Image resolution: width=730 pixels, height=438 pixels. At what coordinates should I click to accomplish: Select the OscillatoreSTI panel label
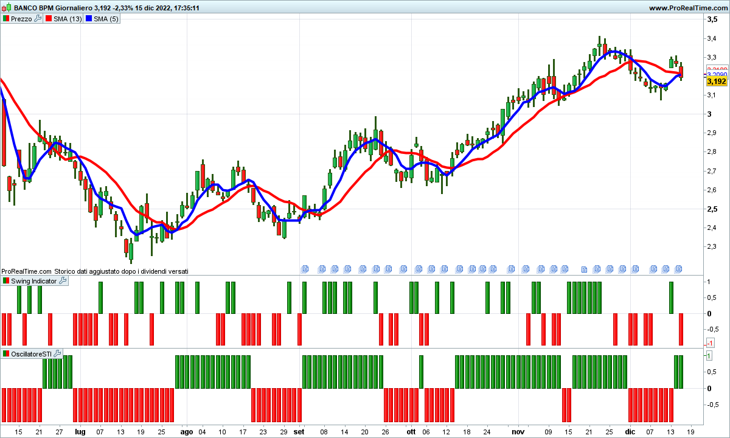click(32, 353)
